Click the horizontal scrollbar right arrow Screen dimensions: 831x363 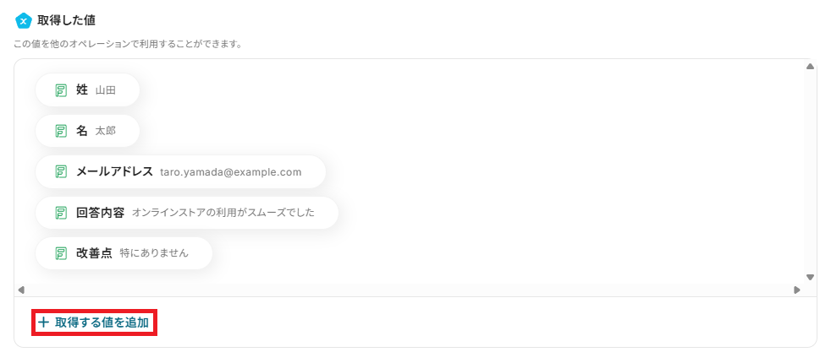[x=796, y=290]
